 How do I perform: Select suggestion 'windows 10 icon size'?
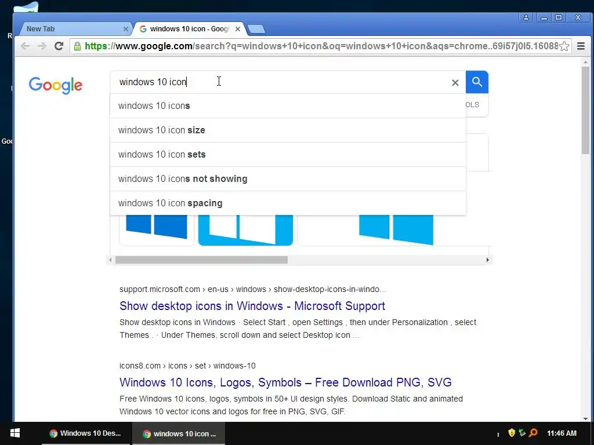(x=288, y=130)
